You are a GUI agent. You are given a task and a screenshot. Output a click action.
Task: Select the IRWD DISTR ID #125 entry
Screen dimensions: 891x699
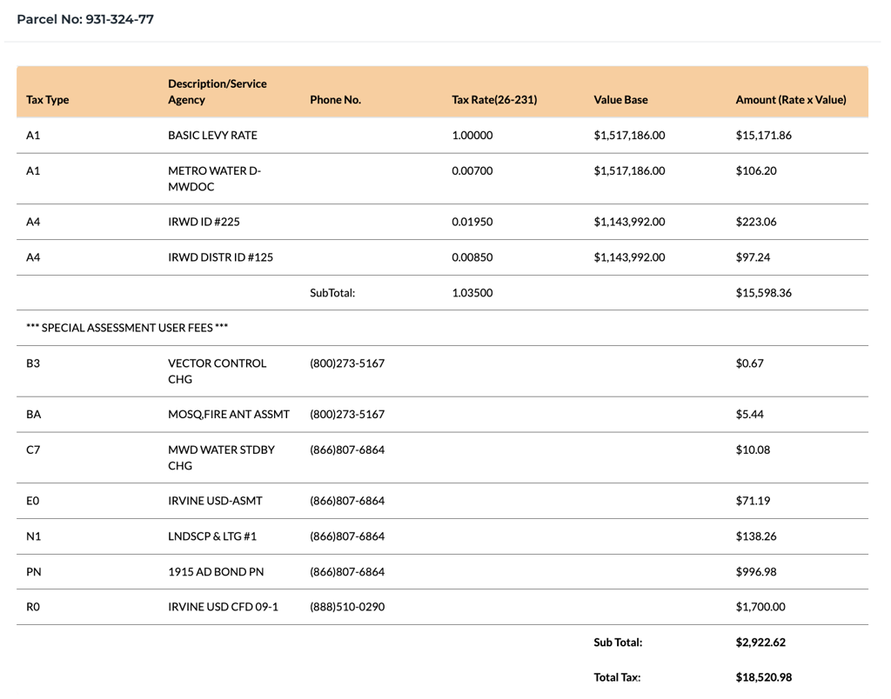pos(220,257)
